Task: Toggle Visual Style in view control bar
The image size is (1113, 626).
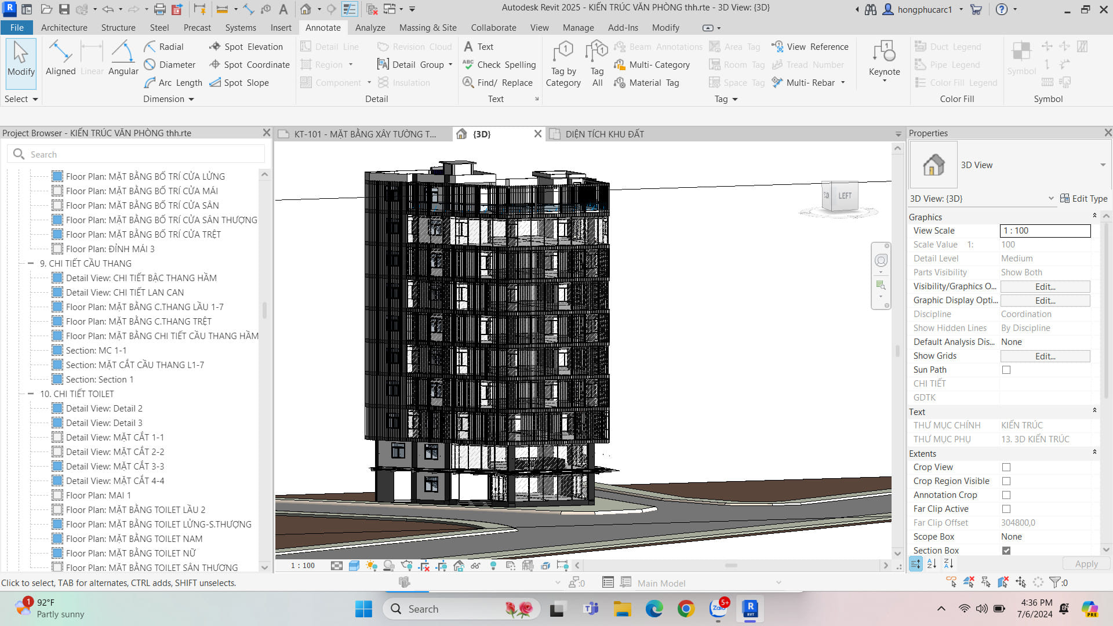Action: [x=354, y=565]
